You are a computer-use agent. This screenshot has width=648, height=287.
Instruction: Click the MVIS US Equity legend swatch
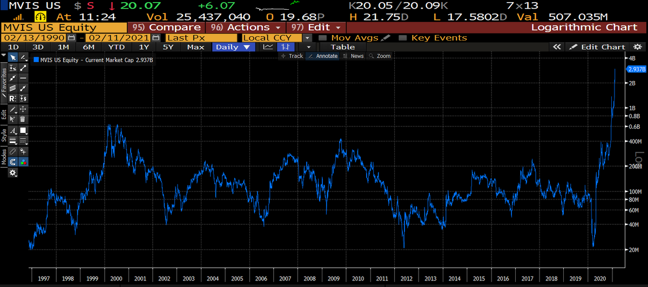point(36,60)
